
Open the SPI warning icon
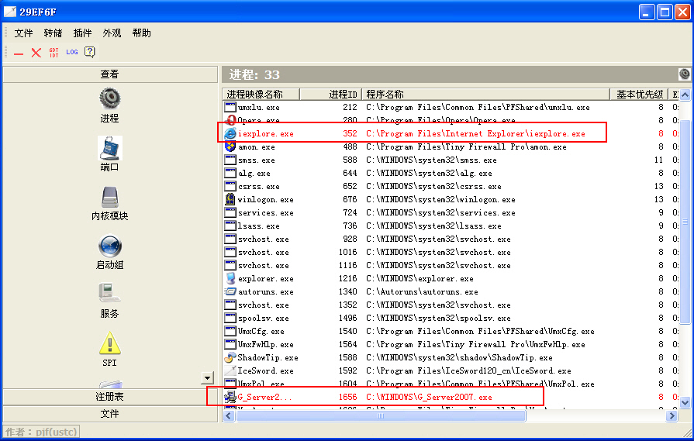coord(110,343)
